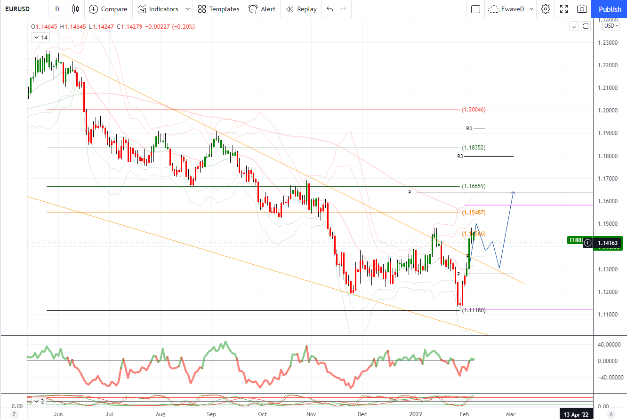The width and height of the screenshot is (627, 419).
Task: Click the select layout rectangle icon
Action: 475,9
